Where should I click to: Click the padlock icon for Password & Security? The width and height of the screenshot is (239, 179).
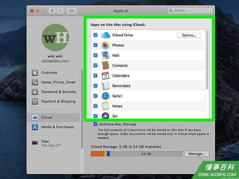pyautogui.click(x=35, y=92)
